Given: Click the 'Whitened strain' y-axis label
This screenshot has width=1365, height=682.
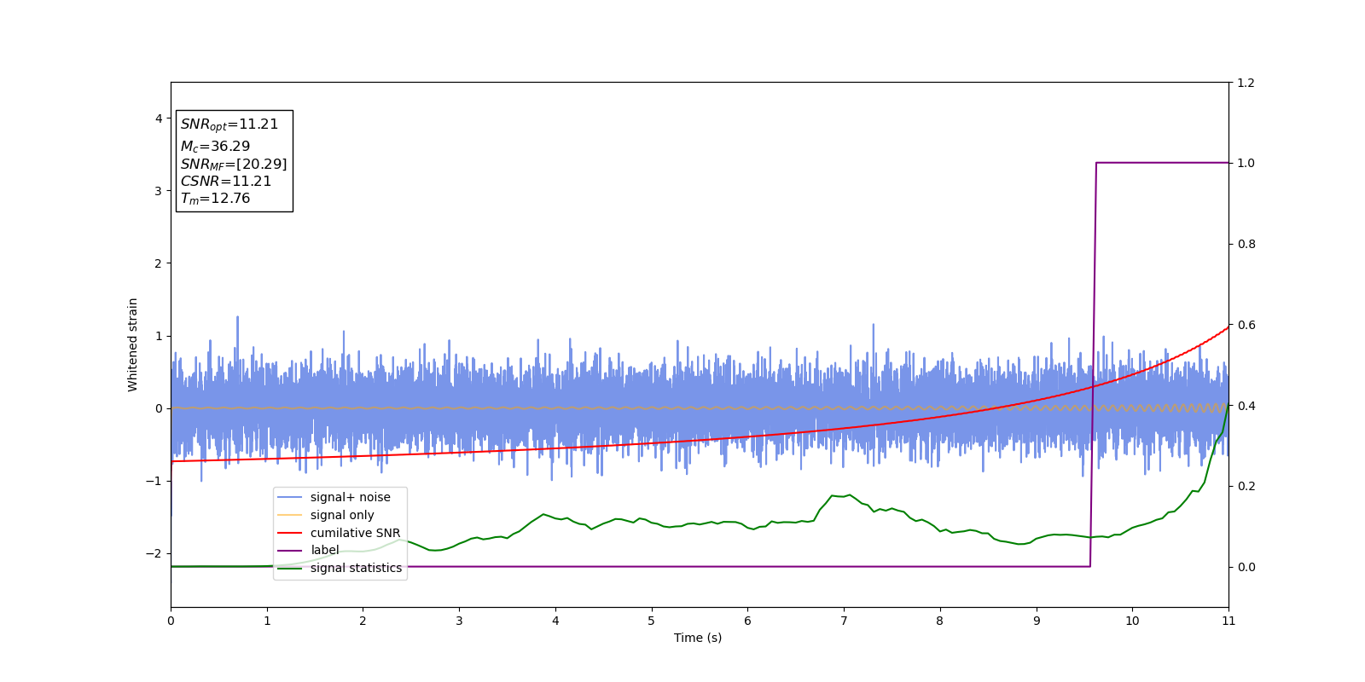Looking at the screenshot, I should tap(133, 344).
